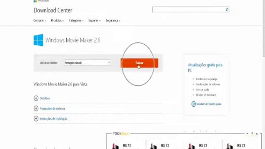
Task: Open the Executar Microsoft Update link
Action: [x=208, y=104]
